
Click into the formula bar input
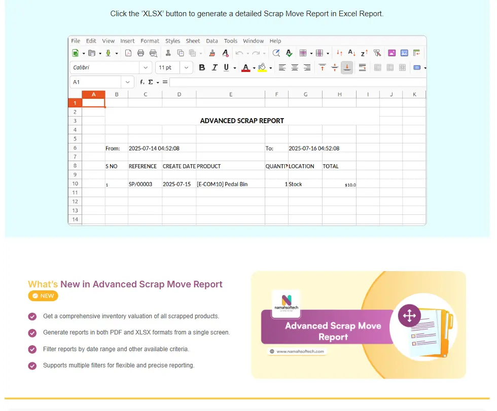[x=297, y=82]
